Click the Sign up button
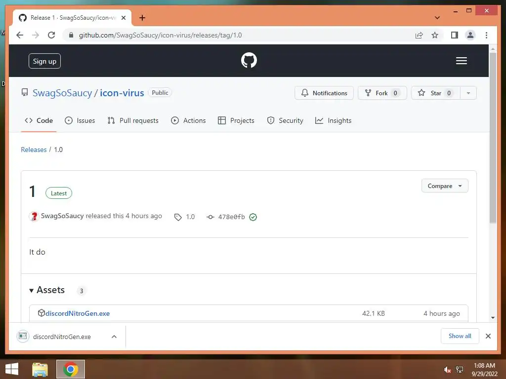Screen dimensions: 506x379 (44, 61)
